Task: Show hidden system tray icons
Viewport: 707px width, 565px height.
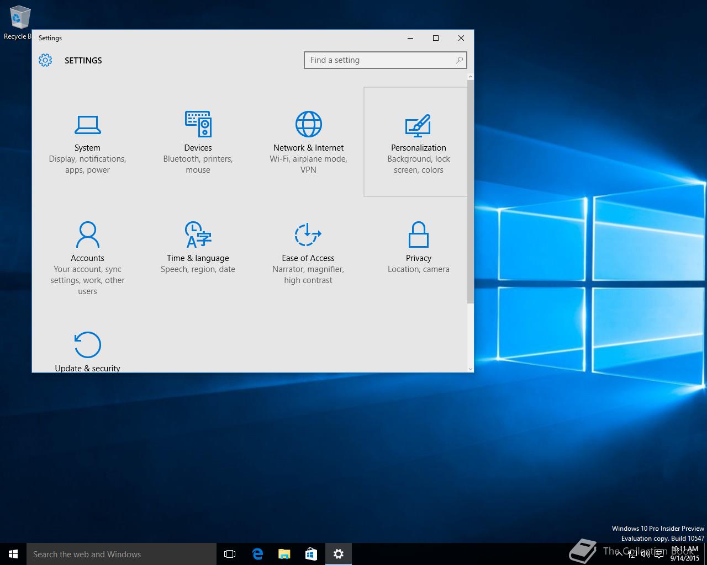Action: [619, 554]
